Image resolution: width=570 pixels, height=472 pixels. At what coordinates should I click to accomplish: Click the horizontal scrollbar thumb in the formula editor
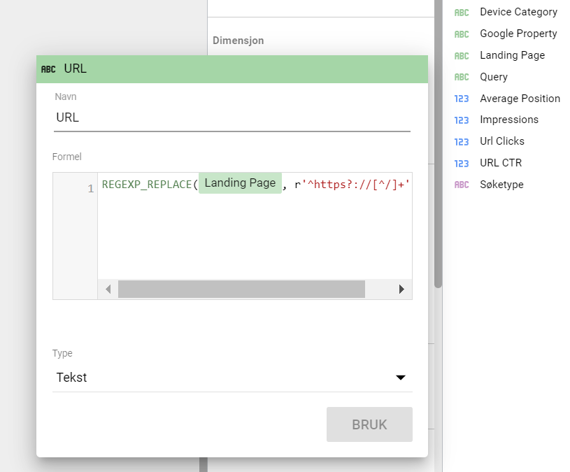tap(241, 289)
